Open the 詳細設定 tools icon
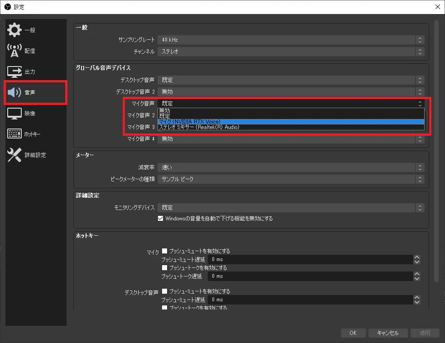The height and width of the screenshot is (343, 445). pos(14,155)
